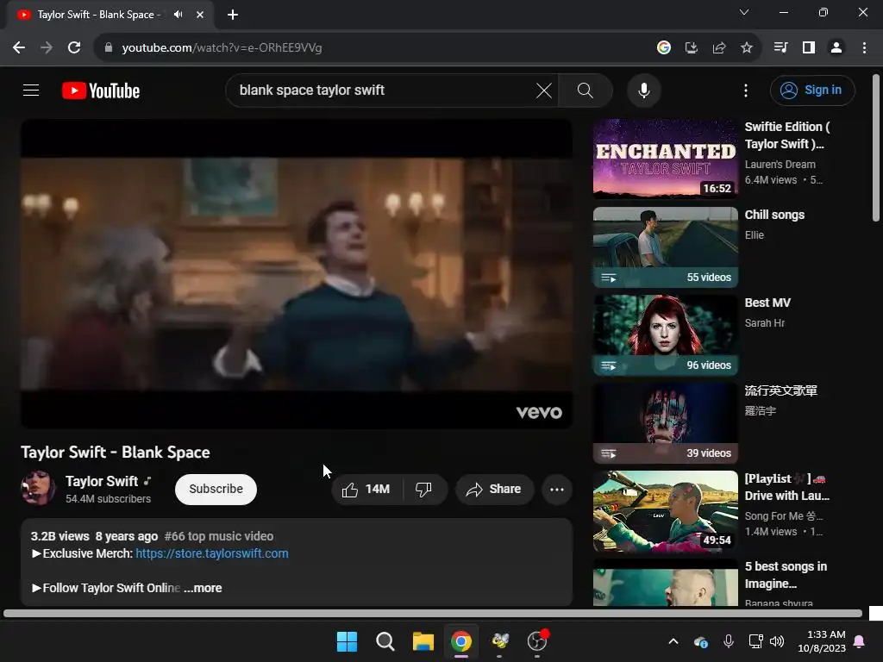The width and height of the screenshot is (883, 662).
Task: Click the share page icon in address bar
Action: click(x=719, y=48)
